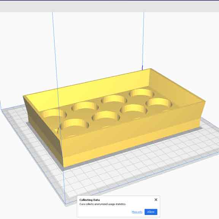Image resolution: width=219 pixels, height=219 pixels.
Task: Click the Collecting Data notification title
Action: [x=89, y=200]
